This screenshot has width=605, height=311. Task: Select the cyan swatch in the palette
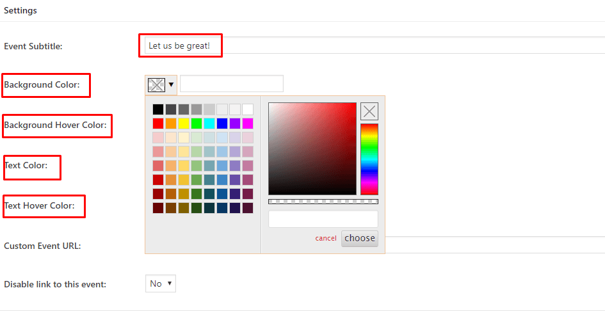(209, 124)
